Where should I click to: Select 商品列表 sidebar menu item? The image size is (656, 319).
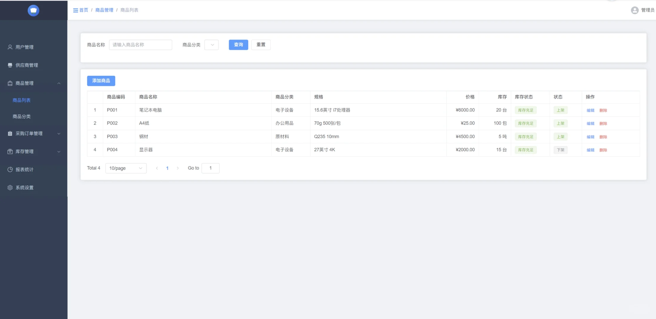point(22,100)
